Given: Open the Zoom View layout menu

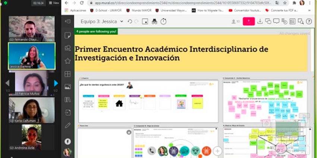Looking at the screenshot, I should 54,3.
